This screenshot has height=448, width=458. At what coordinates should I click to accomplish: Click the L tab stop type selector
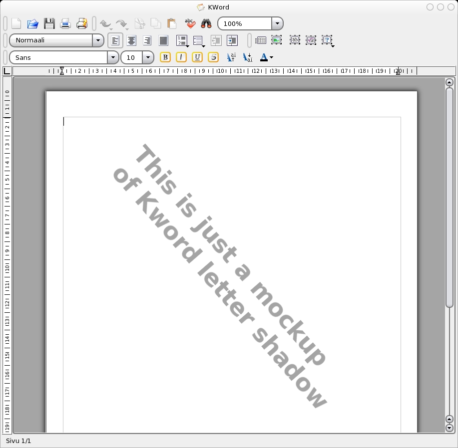[6, 70]
